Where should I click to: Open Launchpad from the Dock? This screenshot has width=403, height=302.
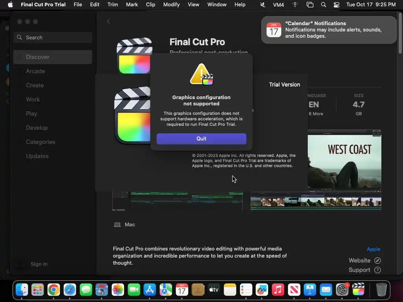(37, 290)
